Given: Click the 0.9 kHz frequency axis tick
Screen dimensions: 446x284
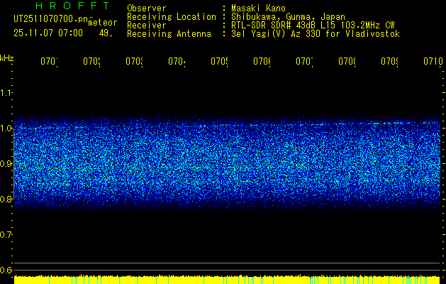Looking at the screenshot, I should point(6,163).
